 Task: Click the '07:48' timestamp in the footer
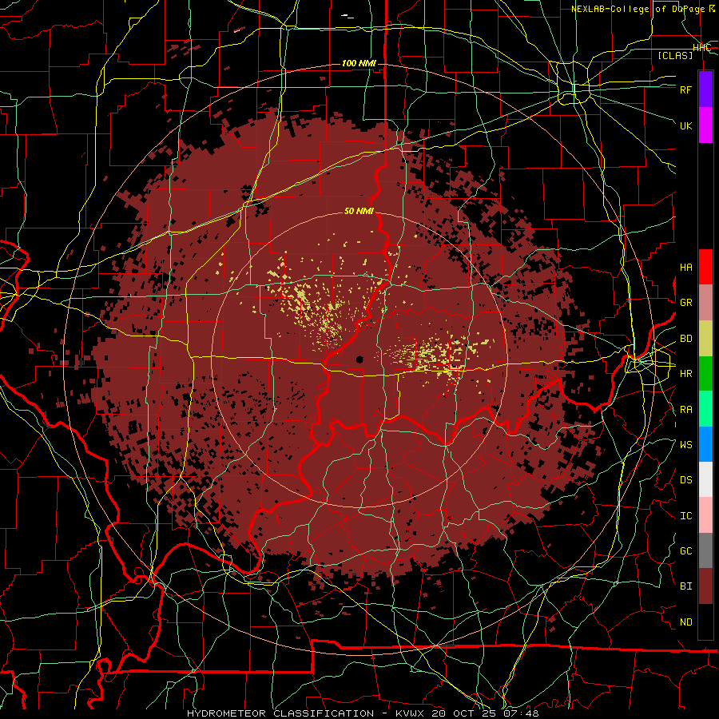point(520,713)
